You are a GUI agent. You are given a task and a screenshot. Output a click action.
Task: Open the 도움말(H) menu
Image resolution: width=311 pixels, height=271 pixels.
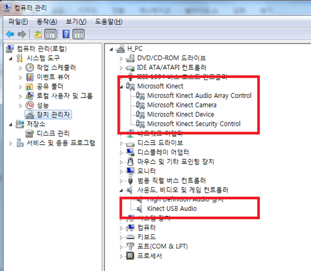109,21
